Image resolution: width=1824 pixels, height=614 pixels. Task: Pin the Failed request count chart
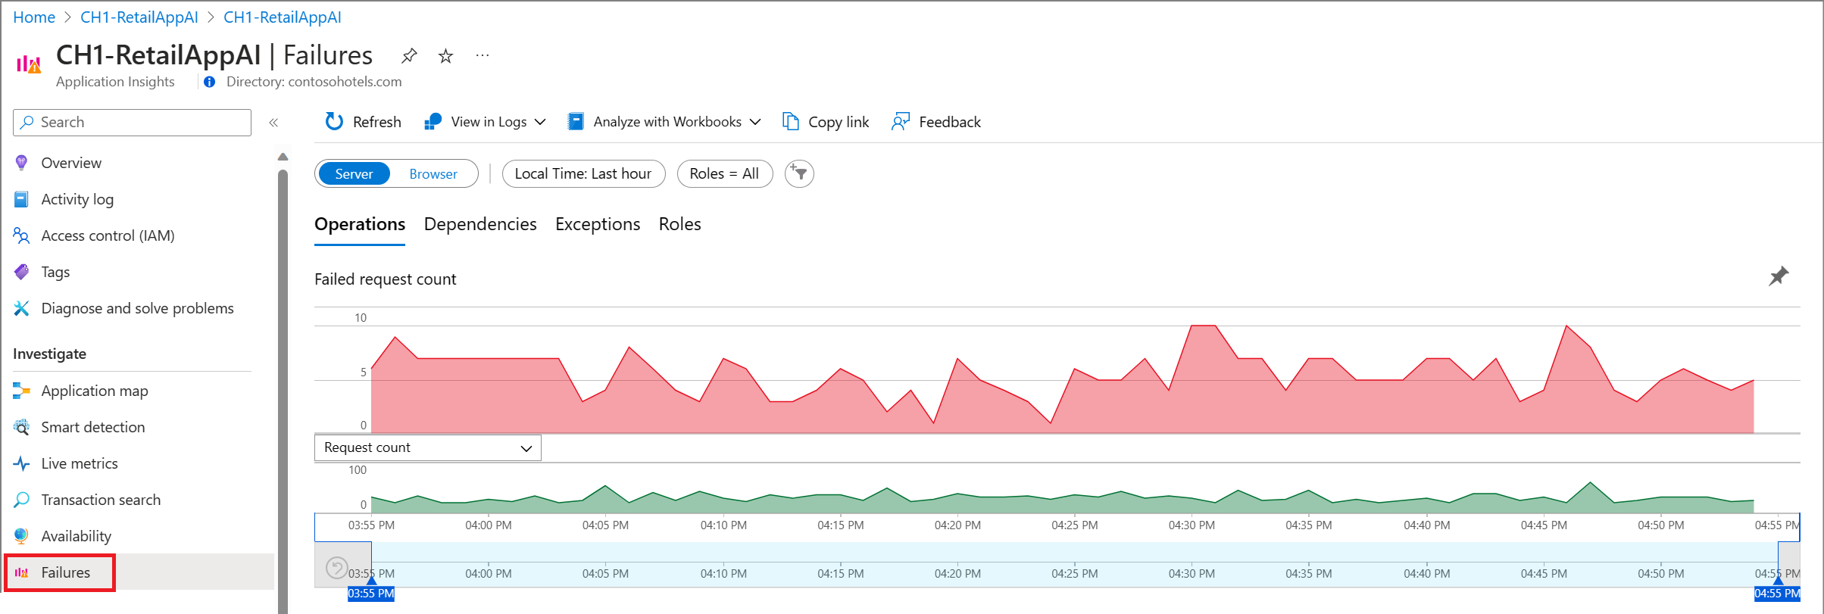tap(1778, 276)
